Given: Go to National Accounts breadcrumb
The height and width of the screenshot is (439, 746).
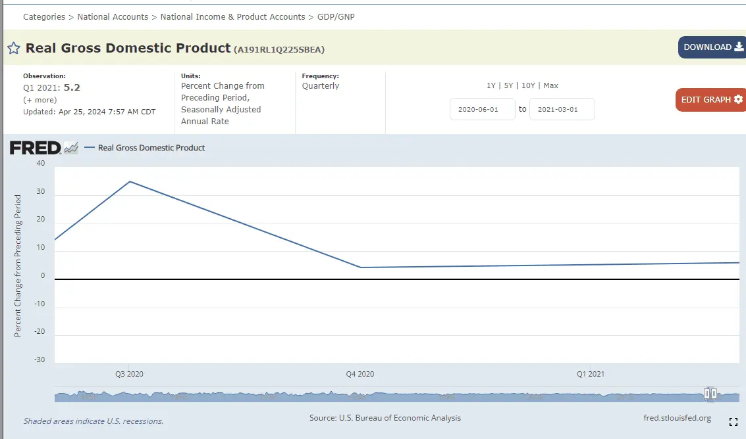Looking at the screenshot, I should [x=113, y=16].
